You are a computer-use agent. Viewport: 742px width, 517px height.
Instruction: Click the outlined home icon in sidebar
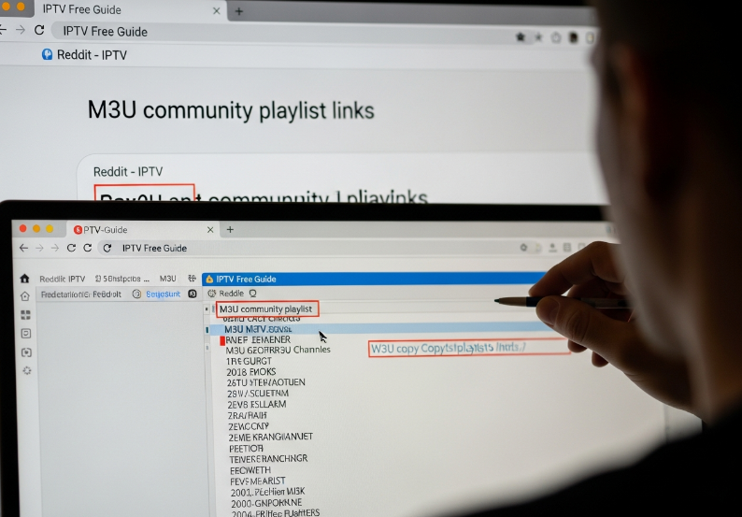pyautogui.click(x=25, y=296)
